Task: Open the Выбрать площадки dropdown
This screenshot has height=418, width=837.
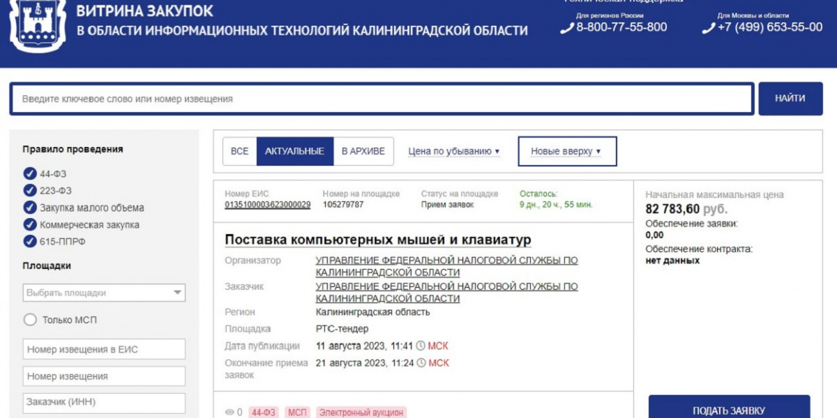Action: [x=104, y=293]
